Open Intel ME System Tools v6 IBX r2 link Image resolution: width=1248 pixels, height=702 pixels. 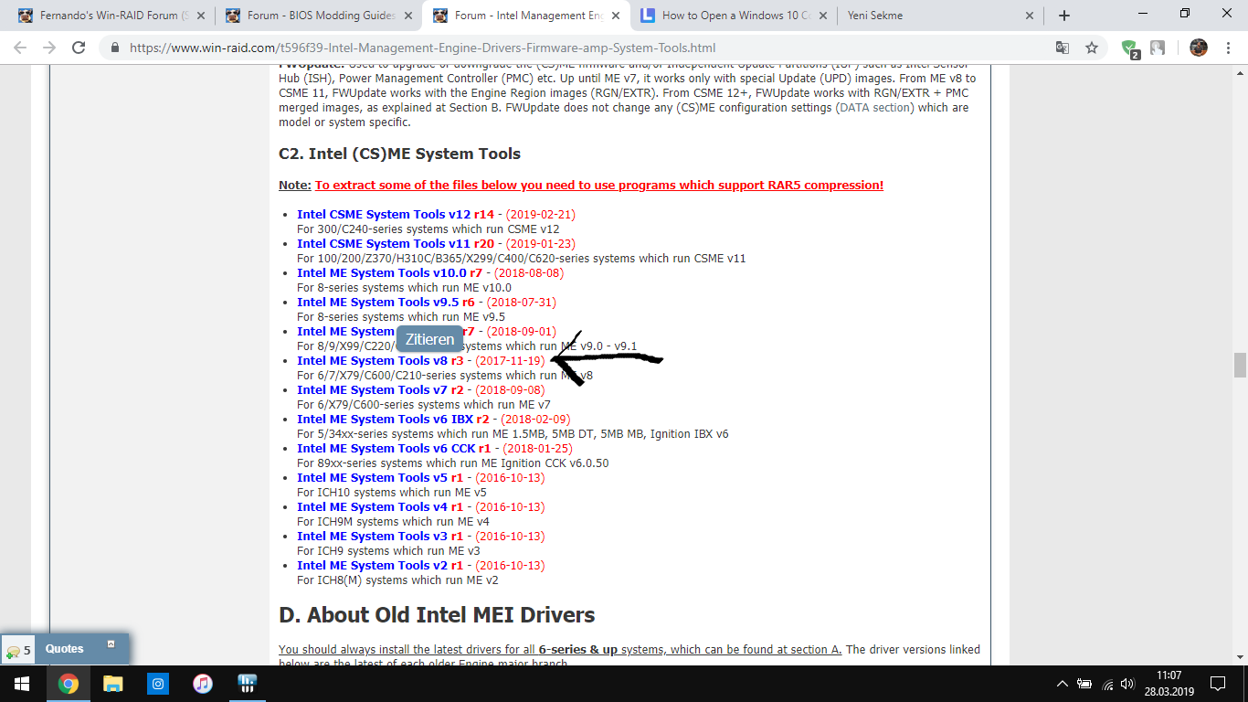[x=393, y=420]
